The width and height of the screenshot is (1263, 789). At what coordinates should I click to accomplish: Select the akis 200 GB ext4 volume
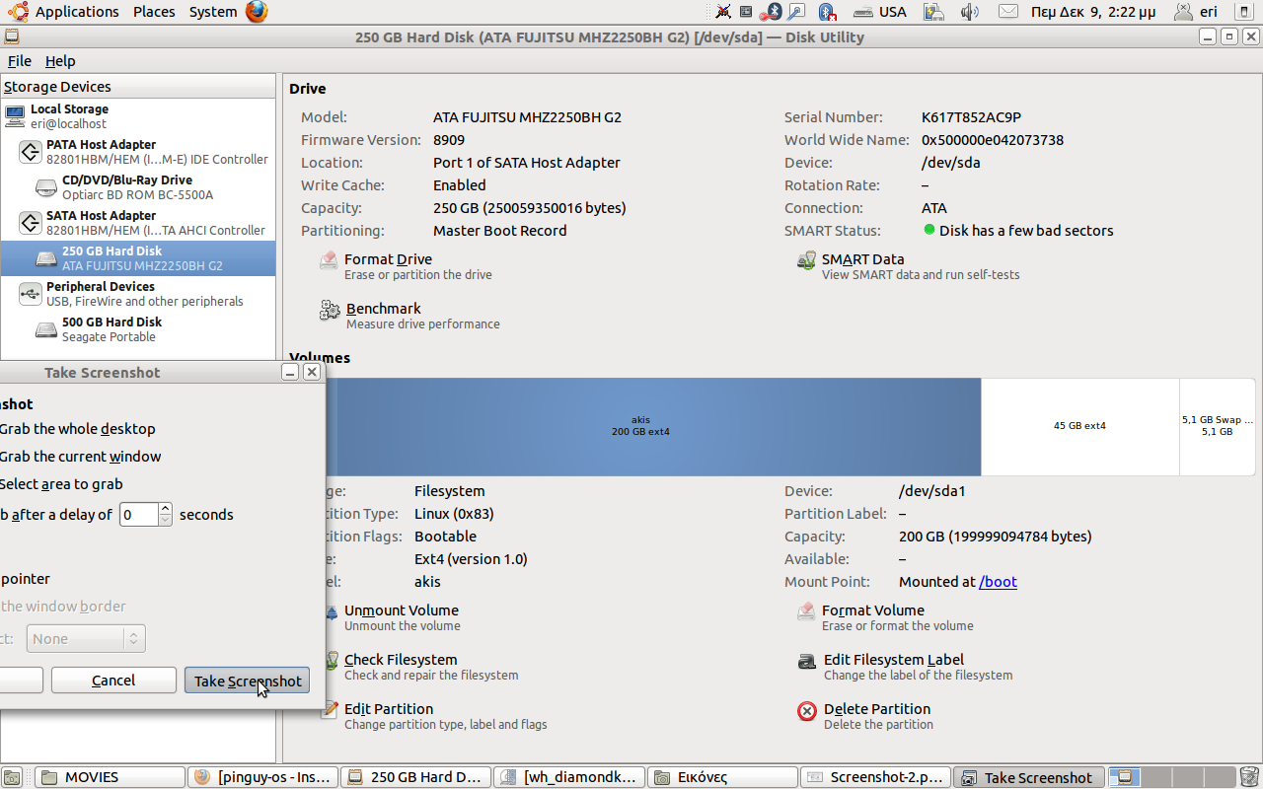635,426
